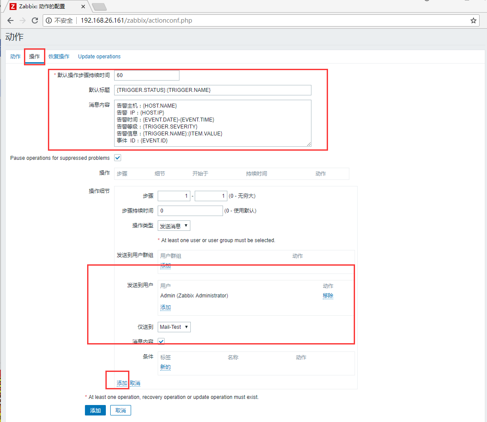The width and height of the screenshot is (487, 422).
Task: Toggle Pause operations for suppressed problems
Action: pos(117,158)
